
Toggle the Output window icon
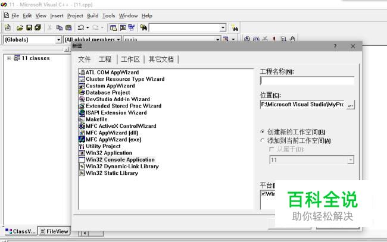tap(123, 27)
